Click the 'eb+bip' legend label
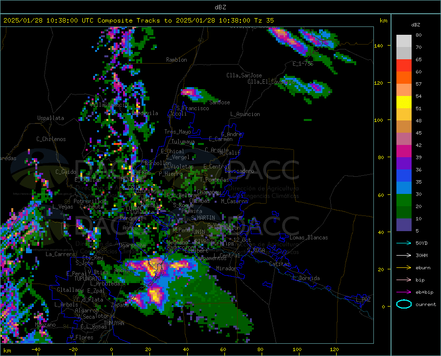This screenshot has width=441, height=356. [x=424, y=292]
